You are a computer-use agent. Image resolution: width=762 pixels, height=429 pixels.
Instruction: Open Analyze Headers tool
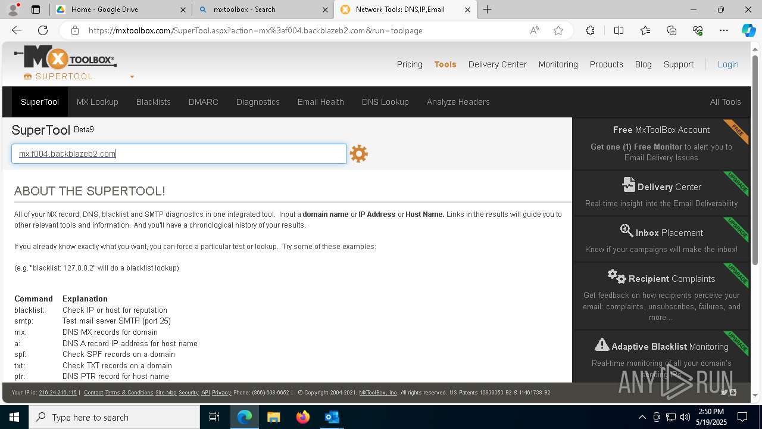click(458, 102)
